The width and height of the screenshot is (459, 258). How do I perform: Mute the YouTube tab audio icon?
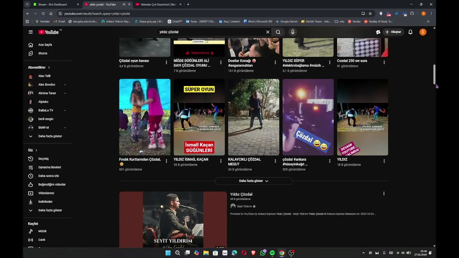[x=124, y=4]
